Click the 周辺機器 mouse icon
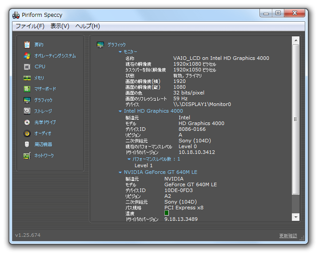 tap(27, 144)
